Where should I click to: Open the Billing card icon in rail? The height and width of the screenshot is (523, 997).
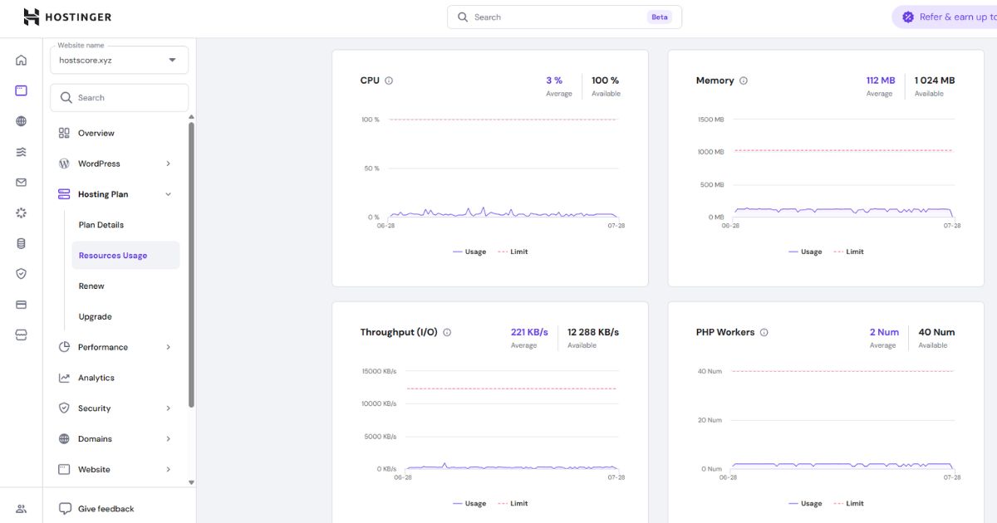pos(21,305)
